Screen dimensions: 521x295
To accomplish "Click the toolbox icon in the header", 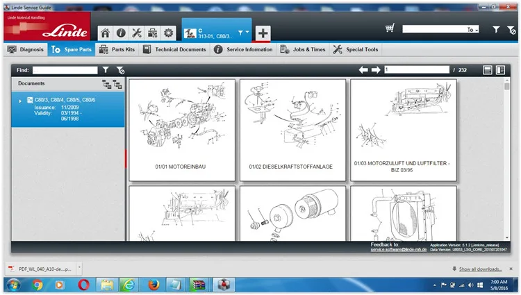I will 153,33.
